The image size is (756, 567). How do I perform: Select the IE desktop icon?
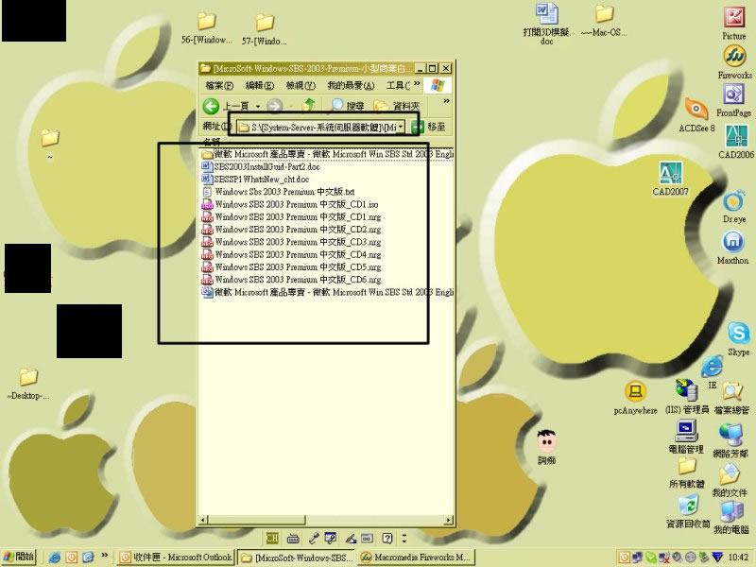click(x=713, y=372)
